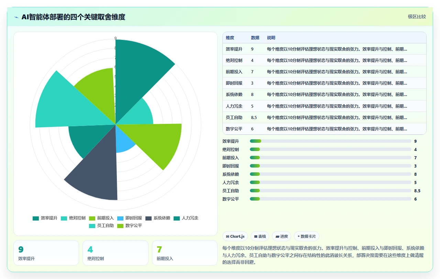440x279 pixels.
Task: Click the lightning icon beside the title
Action: point(16,17)
